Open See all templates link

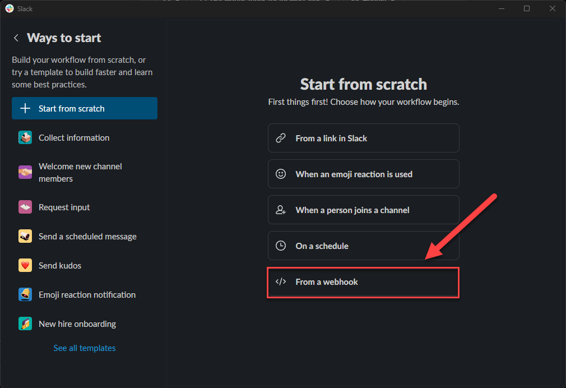(x=85, y=348)
